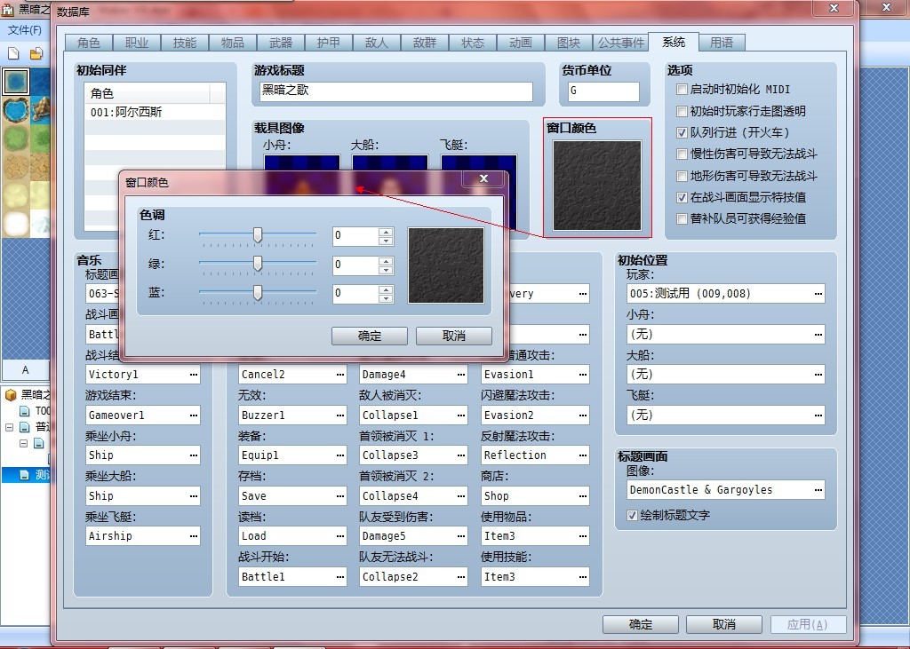Close the 窗口颜色 dialog with X
The image size is (910, 649).
pyautogui.click(x=483, y=178)
